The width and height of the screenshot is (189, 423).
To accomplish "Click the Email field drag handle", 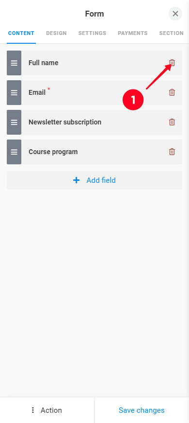I will click(x=14, y=92).
